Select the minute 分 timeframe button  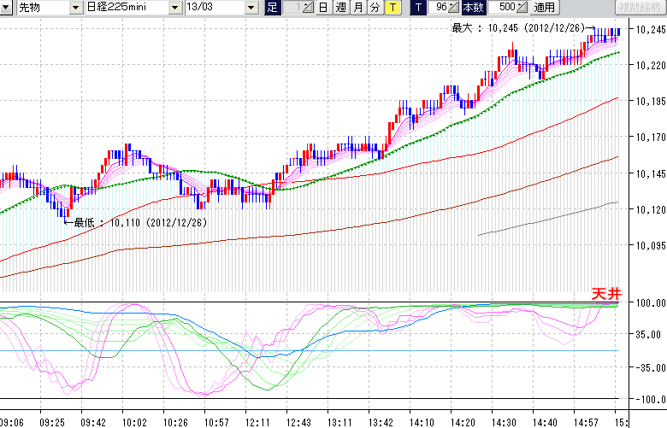pos(375,8)
